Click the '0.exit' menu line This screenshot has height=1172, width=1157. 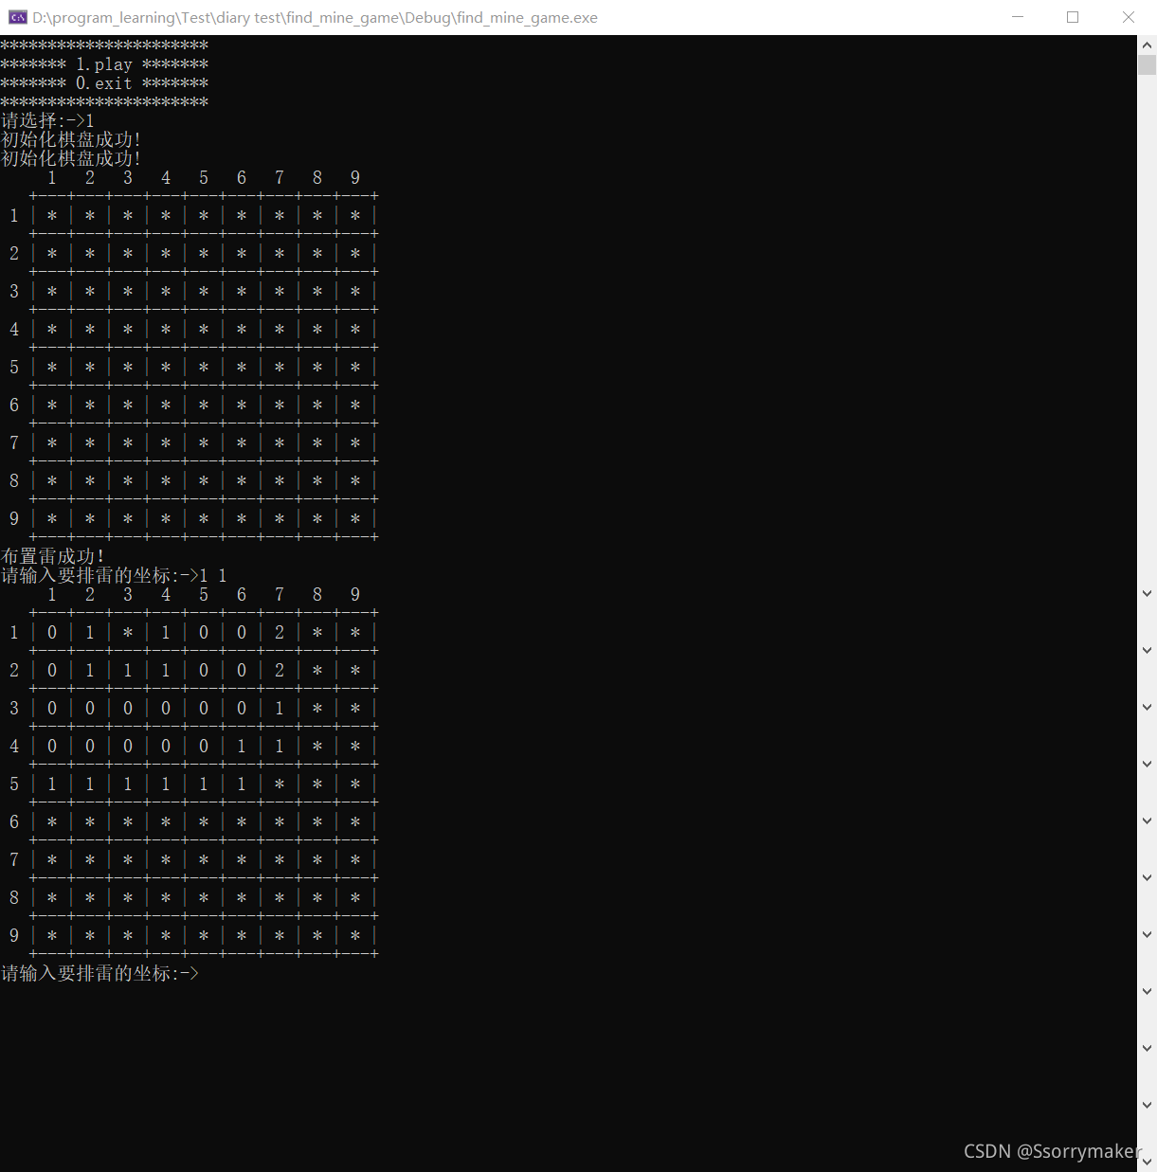pyautogui.click(x=104, y=83)
